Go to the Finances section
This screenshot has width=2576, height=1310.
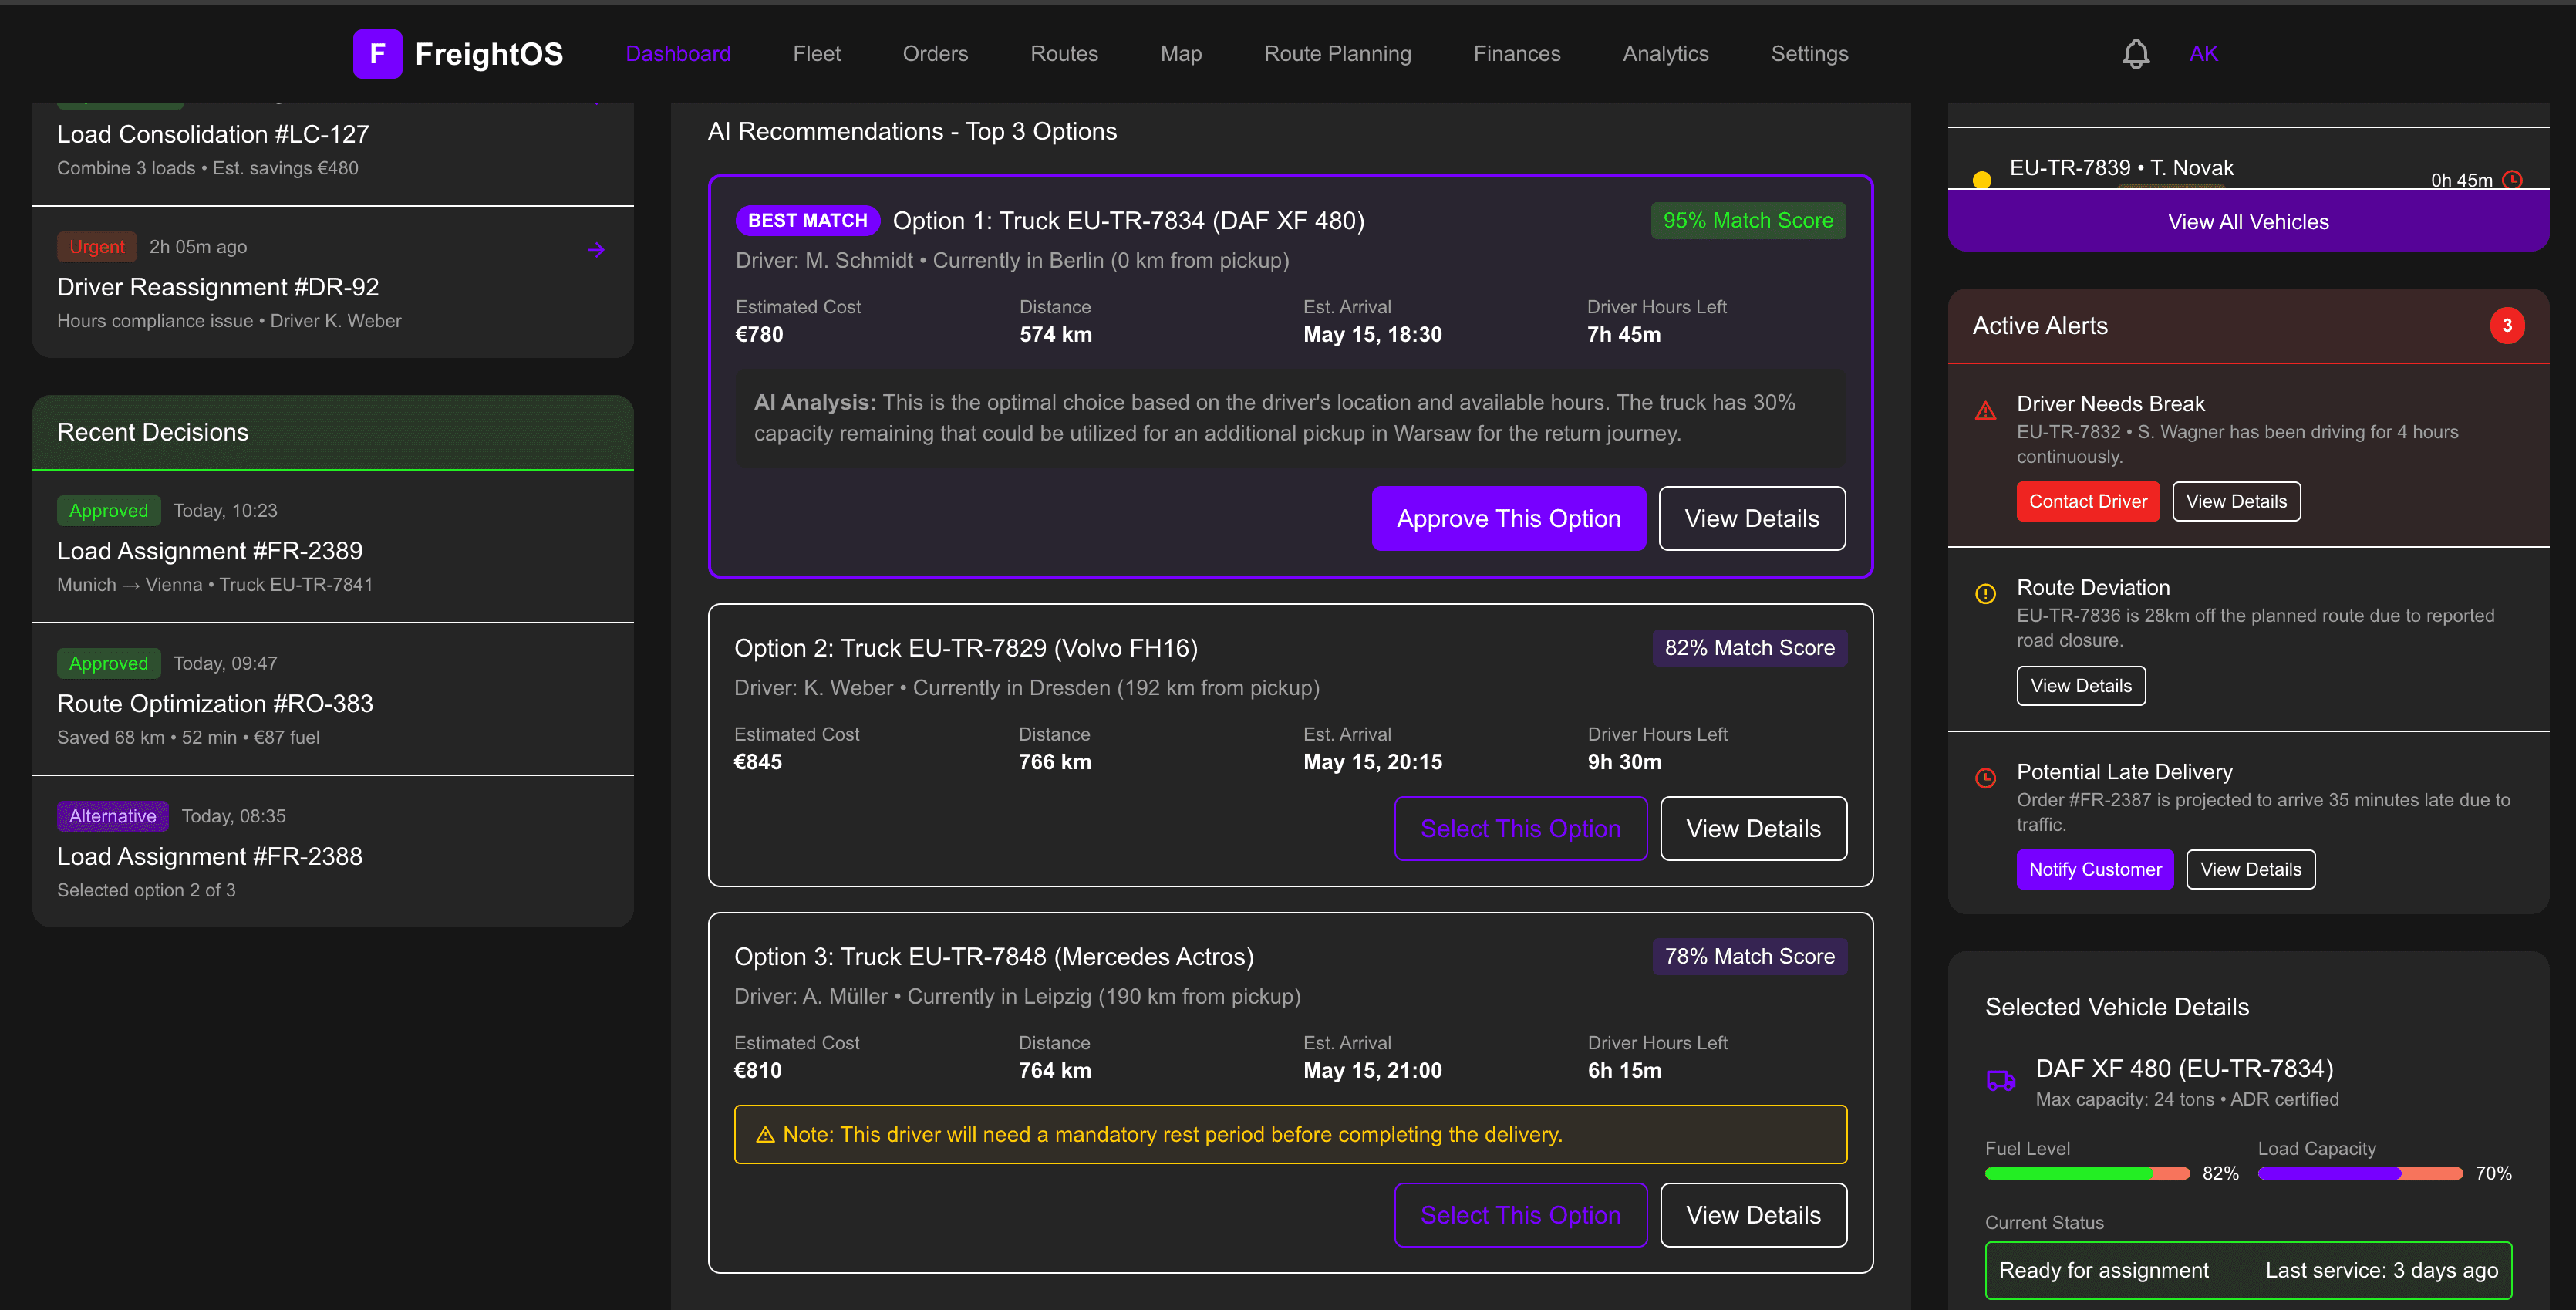[x=1516, y=54]
